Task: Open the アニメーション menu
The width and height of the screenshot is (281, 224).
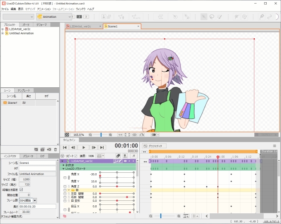Action: [x=44, y=9]
